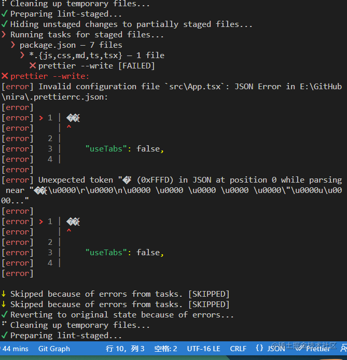Click the red X beside prettier --write [FAILED]
The width and height of the screenshot is (347, 360).
coord(33,66)
